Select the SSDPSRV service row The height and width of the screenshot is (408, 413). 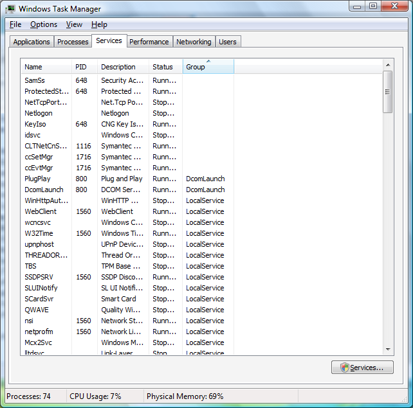pos(127,277)
